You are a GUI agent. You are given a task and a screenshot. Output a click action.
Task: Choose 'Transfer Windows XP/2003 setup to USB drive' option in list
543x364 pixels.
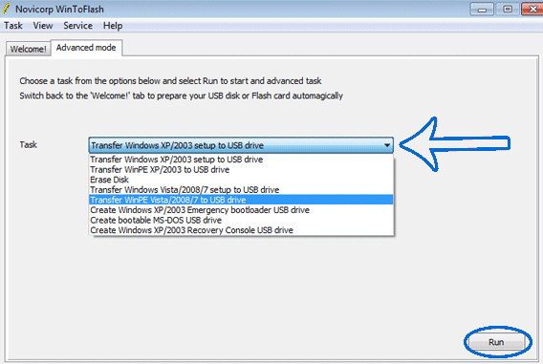pos(241,160)
